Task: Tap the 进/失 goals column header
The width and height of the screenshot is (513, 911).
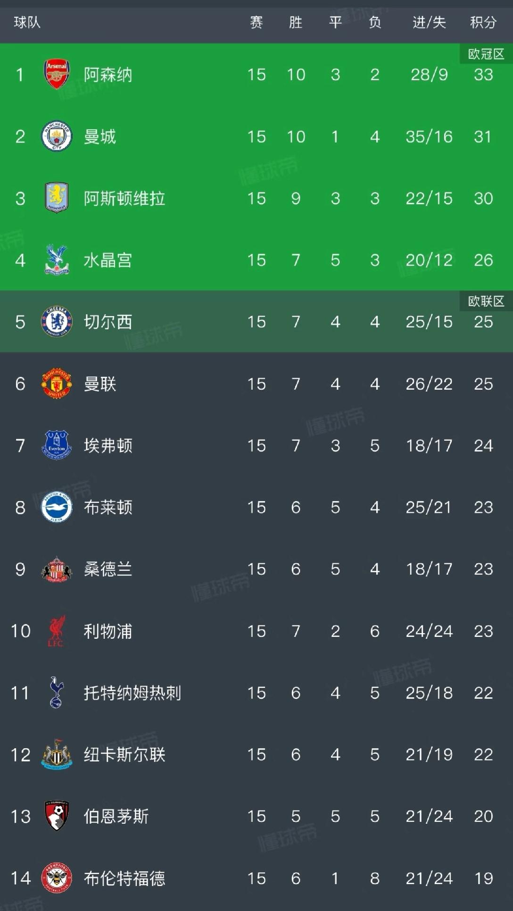Action: (429, 22)
